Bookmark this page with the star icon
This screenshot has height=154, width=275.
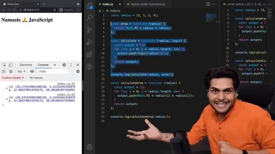55,10
